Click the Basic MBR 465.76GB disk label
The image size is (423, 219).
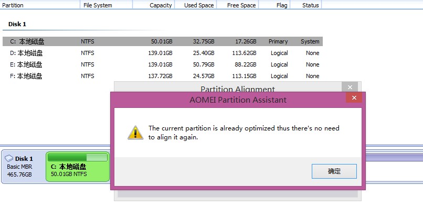point(19,170)
